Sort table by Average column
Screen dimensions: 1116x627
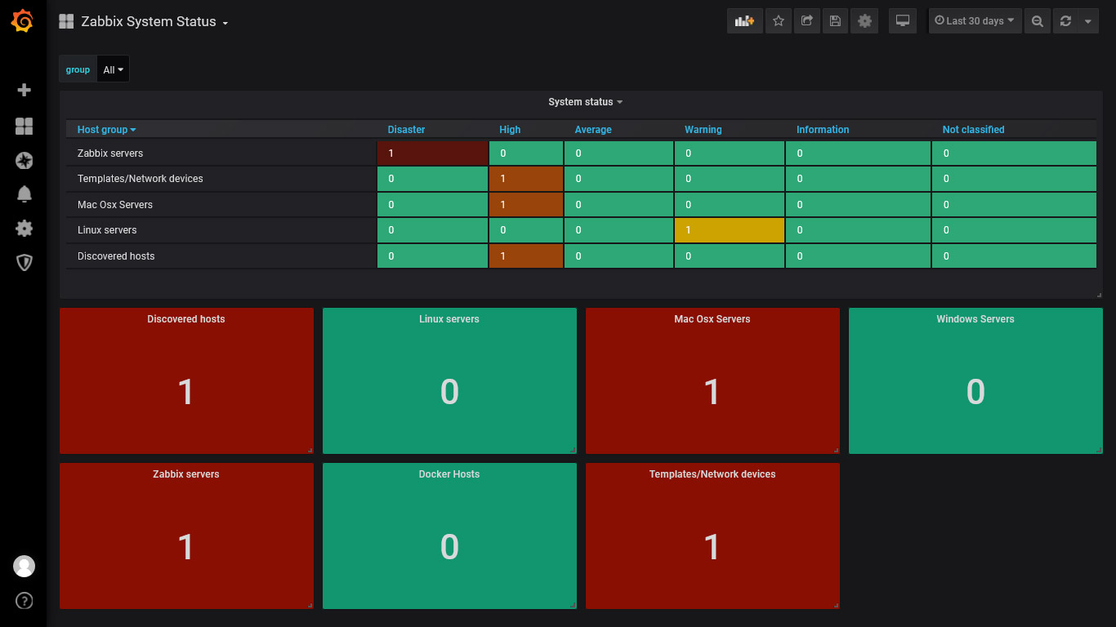click(593, 130)
